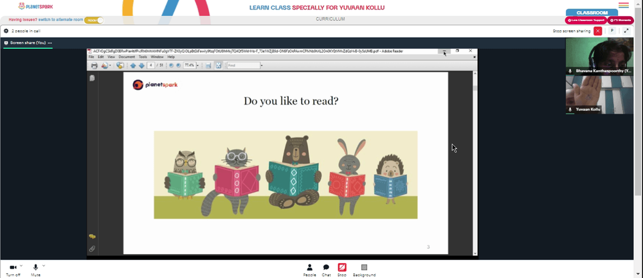Click the Find search field

click(244, 65)
